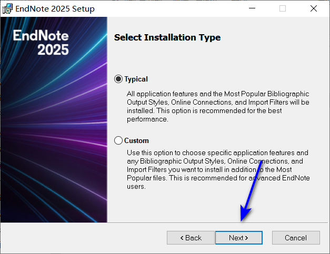330x254 pixels.
Task: Click the installer icon in the title bar
Action: pos(7,8)
